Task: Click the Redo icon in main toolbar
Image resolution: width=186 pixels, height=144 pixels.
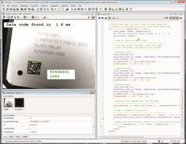Action: (55, 9)
